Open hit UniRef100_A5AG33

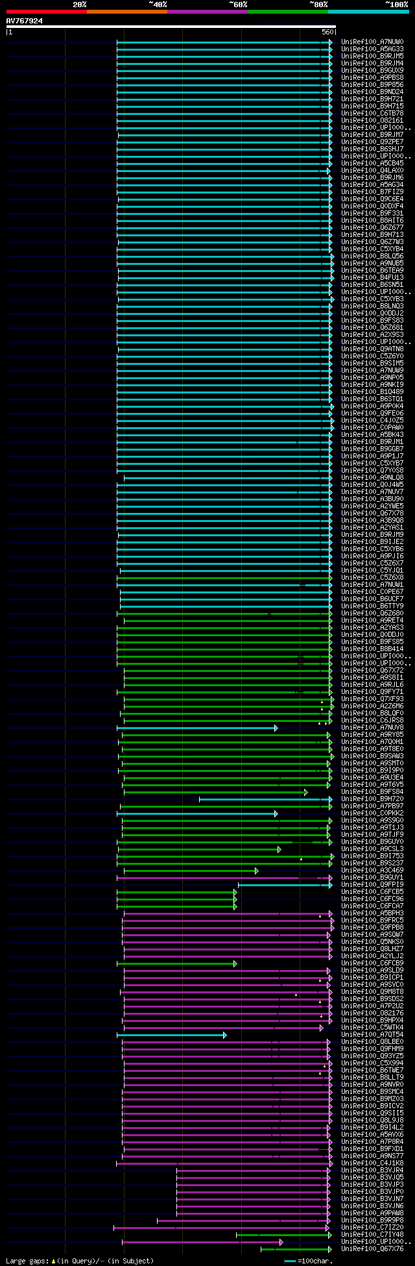[372, 49]
